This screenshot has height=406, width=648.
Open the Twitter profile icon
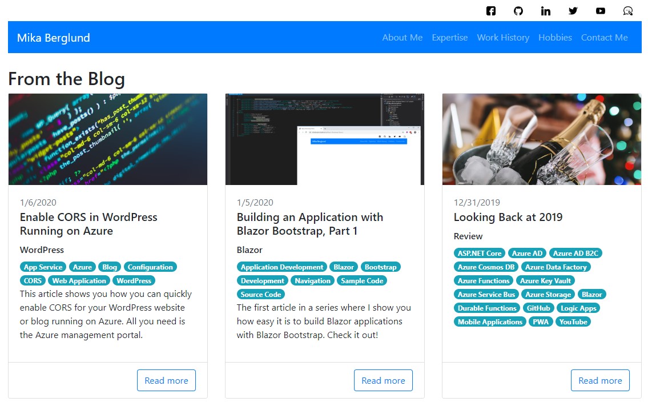[x=573, y=11]
